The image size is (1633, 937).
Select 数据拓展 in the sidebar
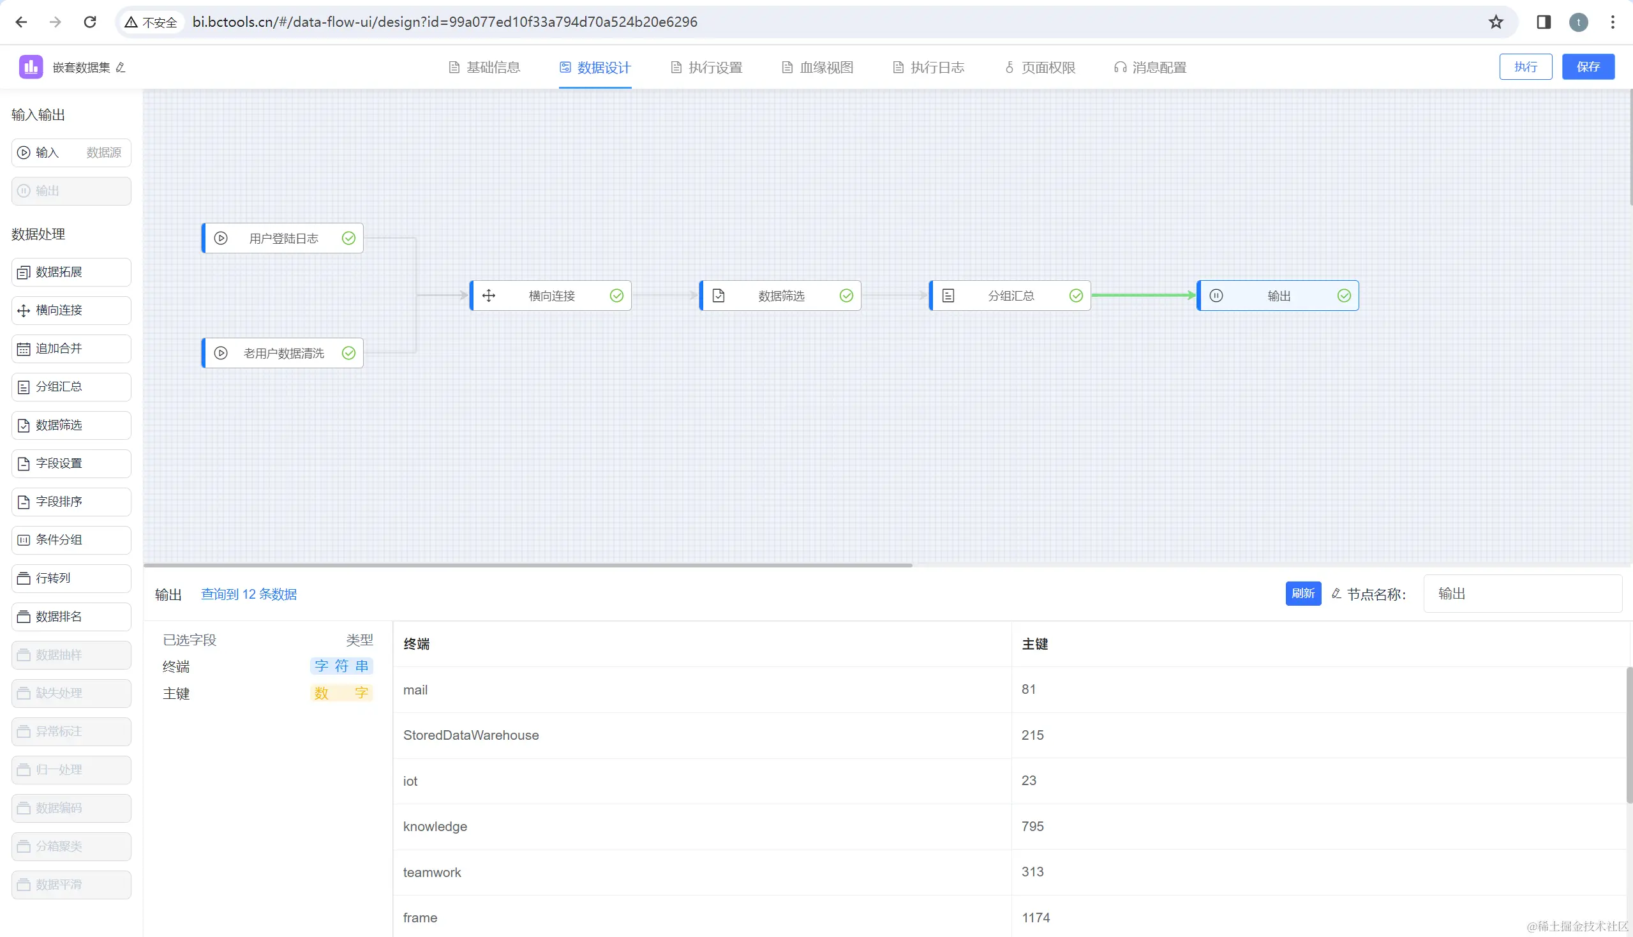pyautogui.click(x=71, y=271)
